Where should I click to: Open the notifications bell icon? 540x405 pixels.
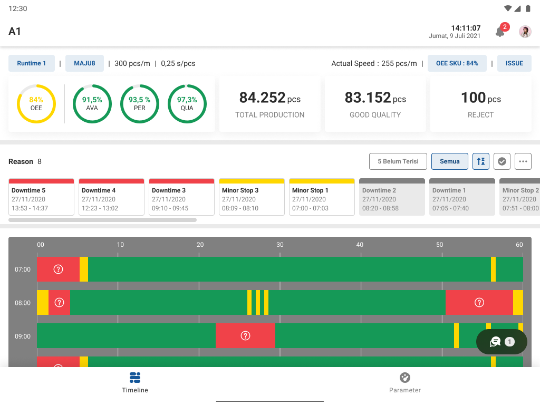coord(500,32)
